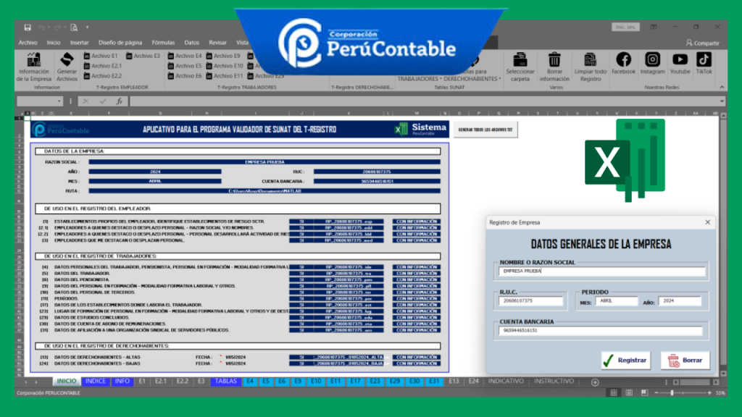Click the zoom in plus button

(709, 393)
